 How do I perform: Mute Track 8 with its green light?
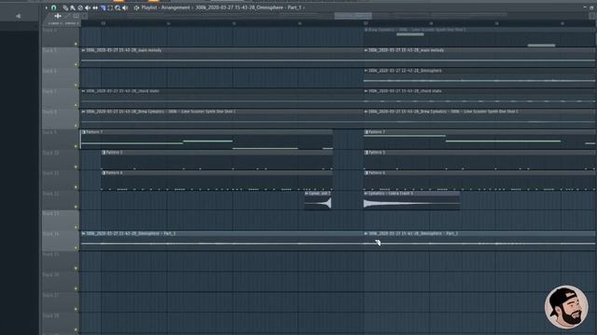click(76, 126)
